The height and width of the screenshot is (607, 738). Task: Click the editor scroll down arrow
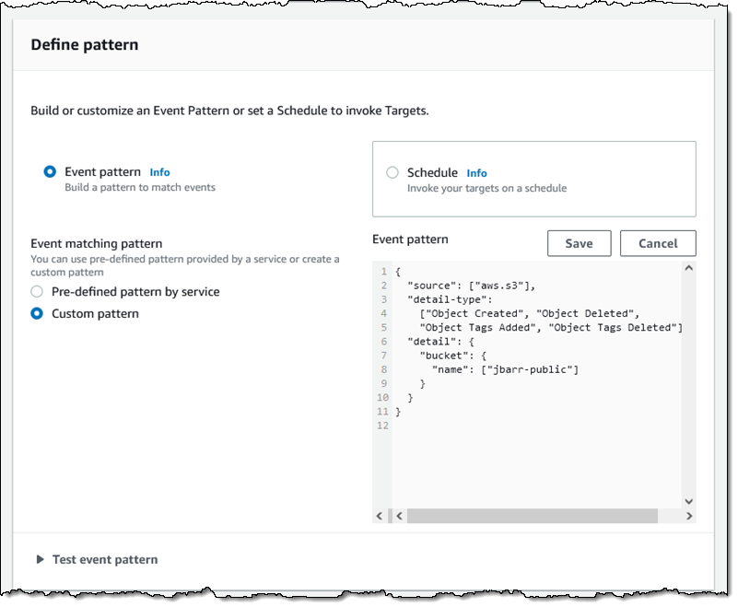click(688, 501)
